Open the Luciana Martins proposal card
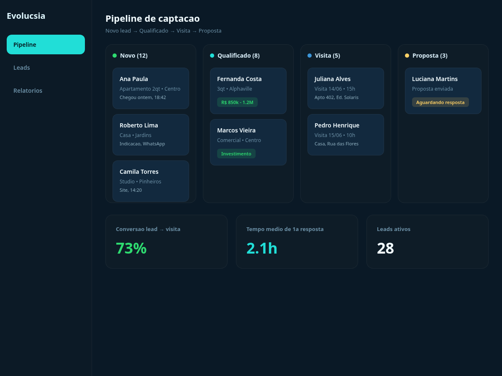The height and width of the screenshot is (376, 502). (443, 91)
